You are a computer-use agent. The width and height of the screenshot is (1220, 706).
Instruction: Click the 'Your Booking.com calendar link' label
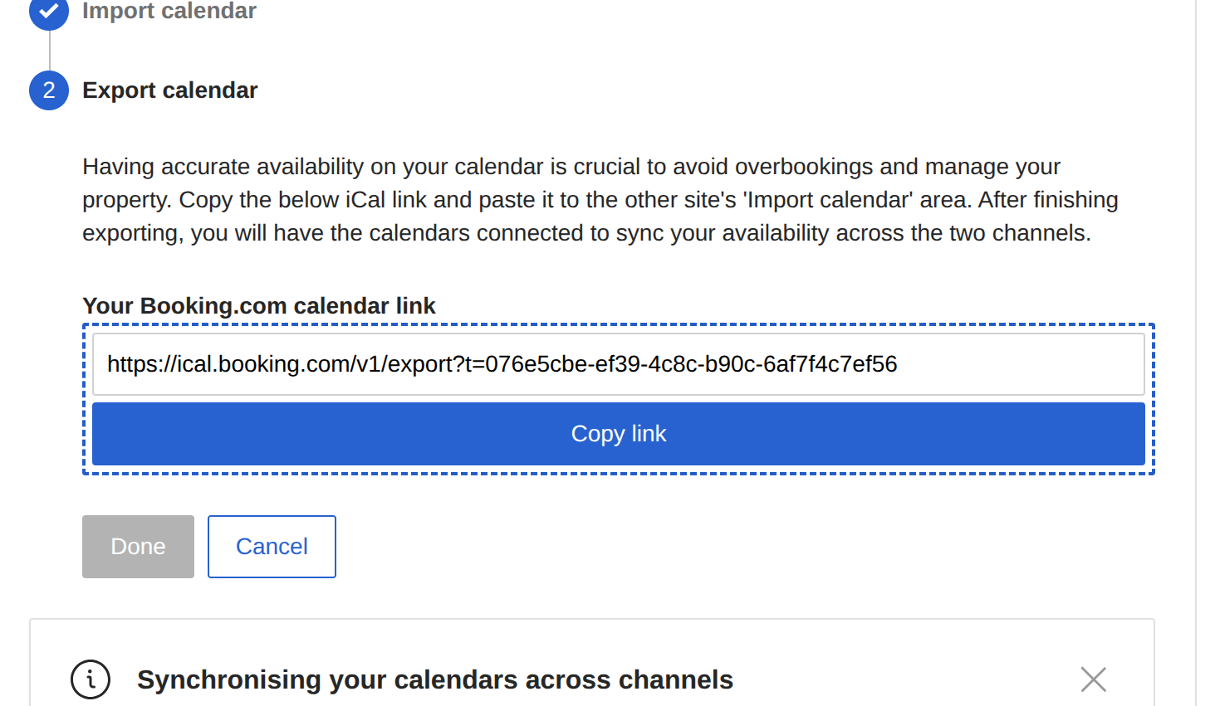(258, 306)
